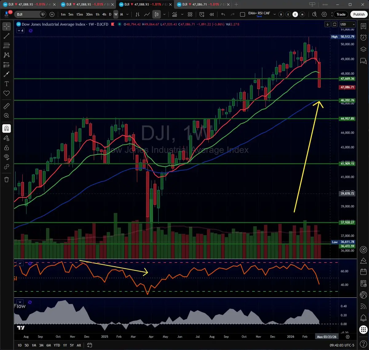Collapse the Flow pane legend chevron
The image size is (369, 350).
pyautogui.click(x=20, y=302)
